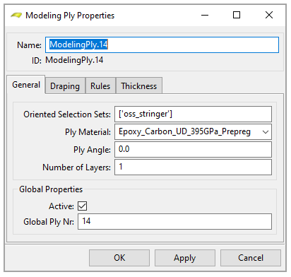Click the ID text ModelingPly.14
291x277 pixels.
[74, 60]
